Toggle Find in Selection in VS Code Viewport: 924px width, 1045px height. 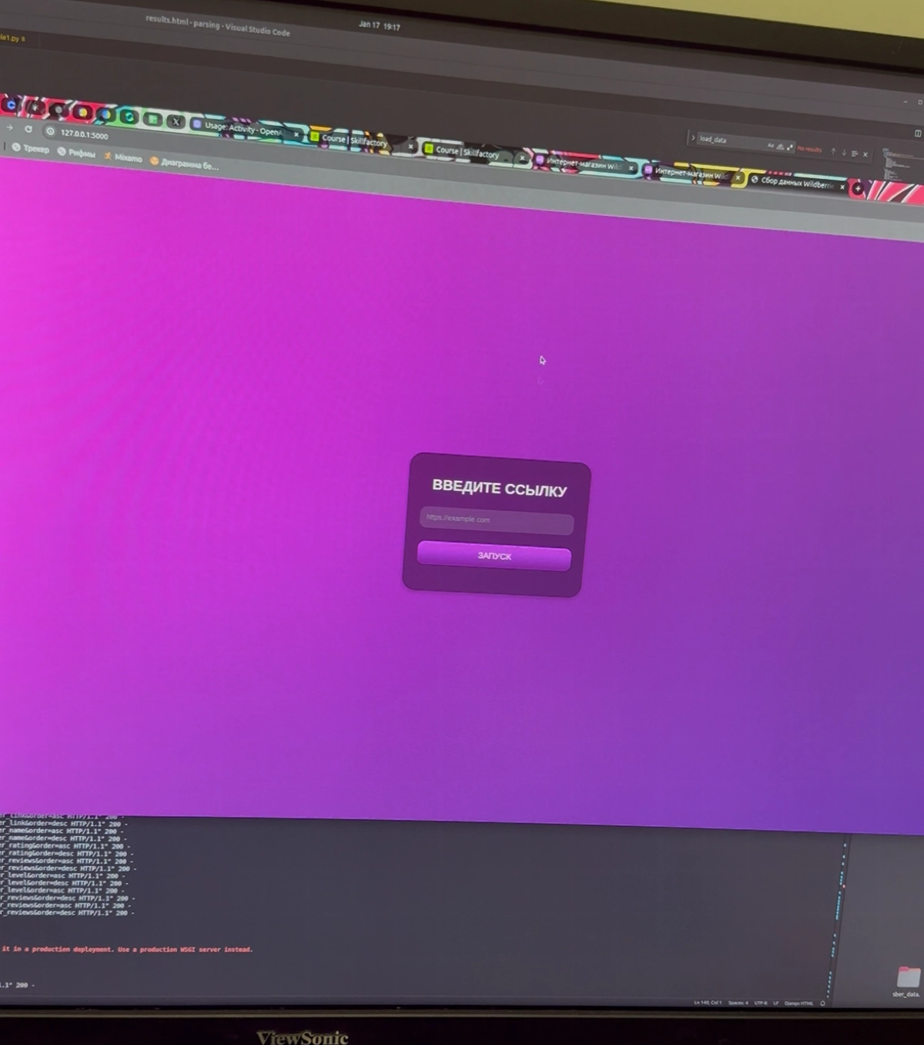point(854,153)
